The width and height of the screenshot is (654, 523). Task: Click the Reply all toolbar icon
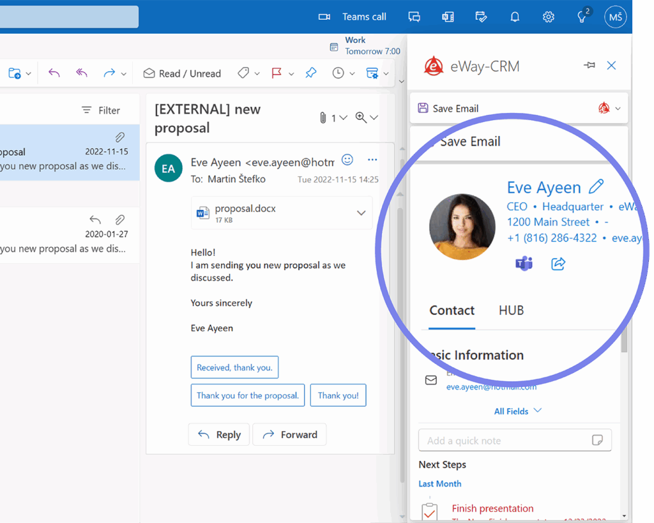[x=82, y=73]
